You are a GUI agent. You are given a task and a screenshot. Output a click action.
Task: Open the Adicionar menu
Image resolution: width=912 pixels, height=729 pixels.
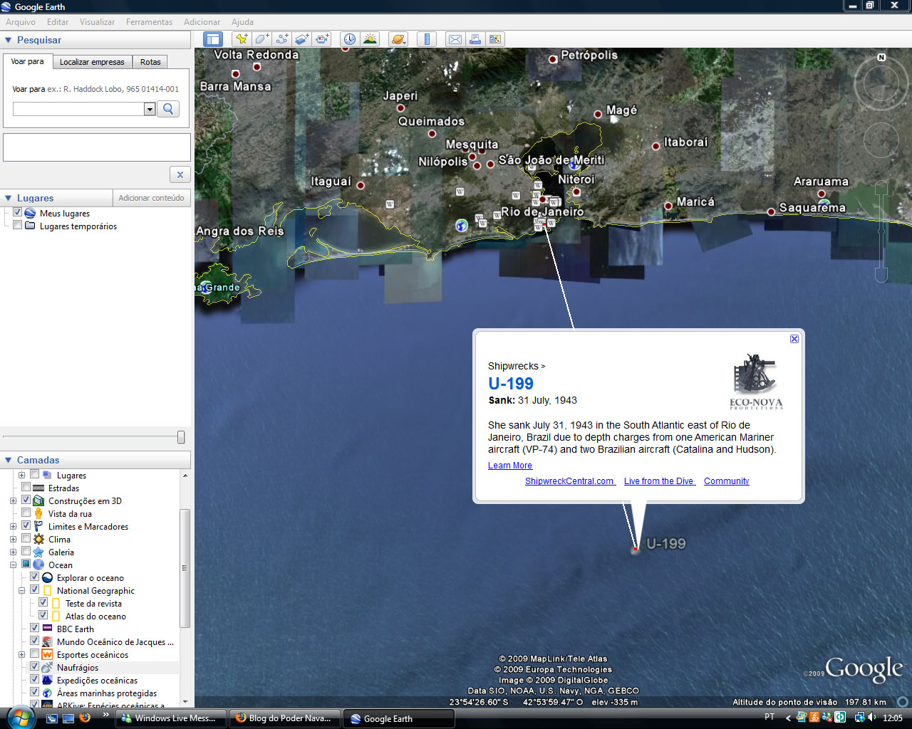point(202,22)
